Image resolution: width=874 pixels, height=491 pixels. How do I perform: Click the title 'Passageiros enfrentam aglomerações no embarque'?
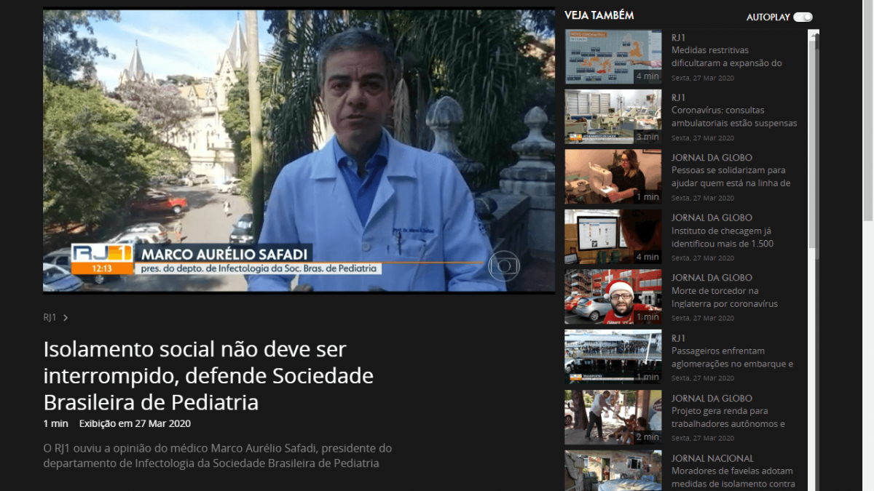(732, 357)
